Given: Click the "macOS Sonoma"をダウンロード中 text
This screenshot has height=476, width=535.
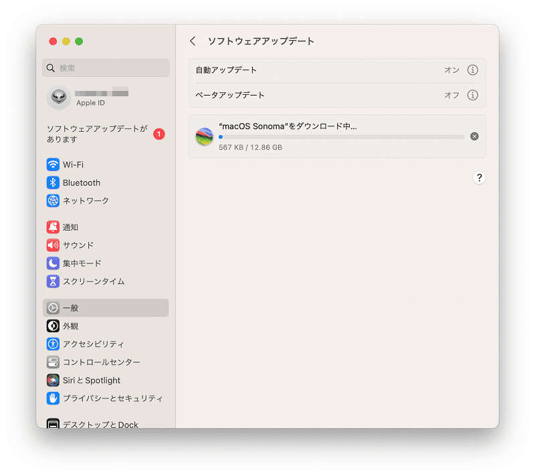Looking at the screenshot, I should point(288,126).
